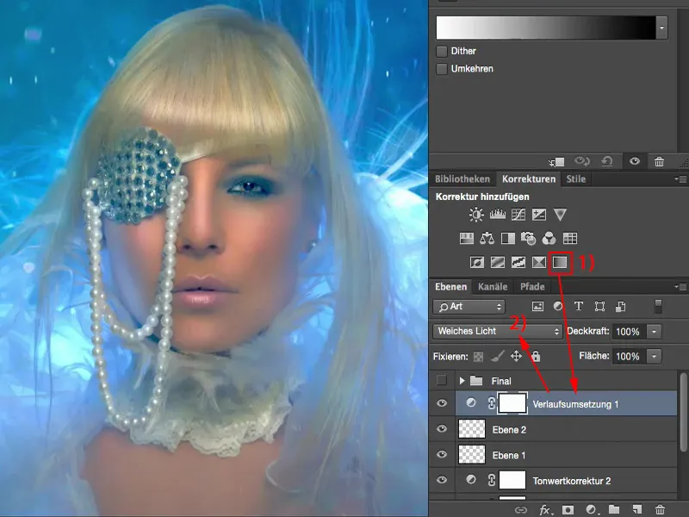Delete layer via Layers panel trash
The image size is (689, 517).
point(660,509)
